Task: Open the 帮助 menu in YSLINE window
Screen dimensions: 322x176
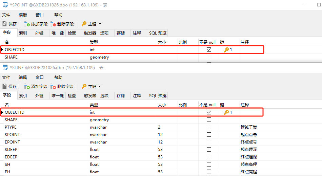Action: point(58,78)
